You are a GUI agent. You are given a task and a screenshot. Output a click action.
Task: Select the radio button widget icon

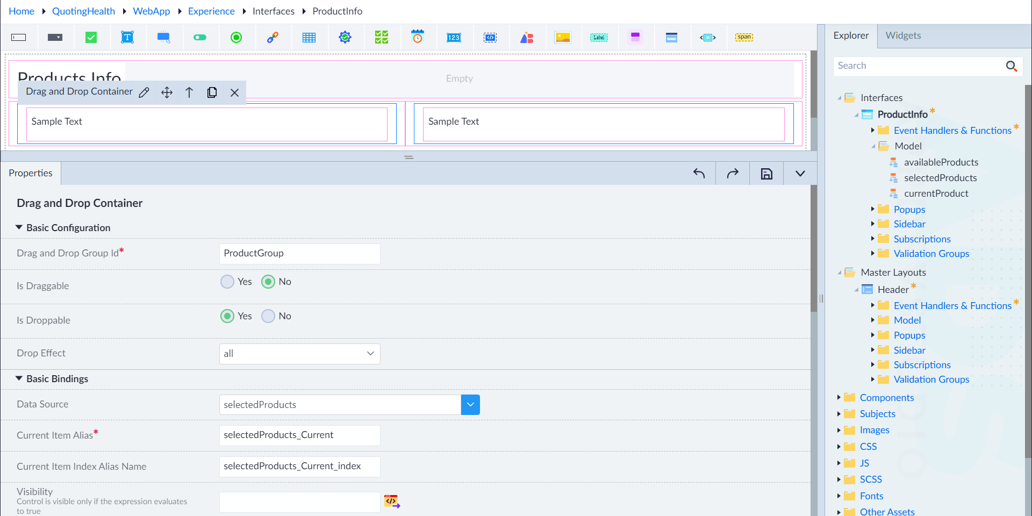coord(236,37)
